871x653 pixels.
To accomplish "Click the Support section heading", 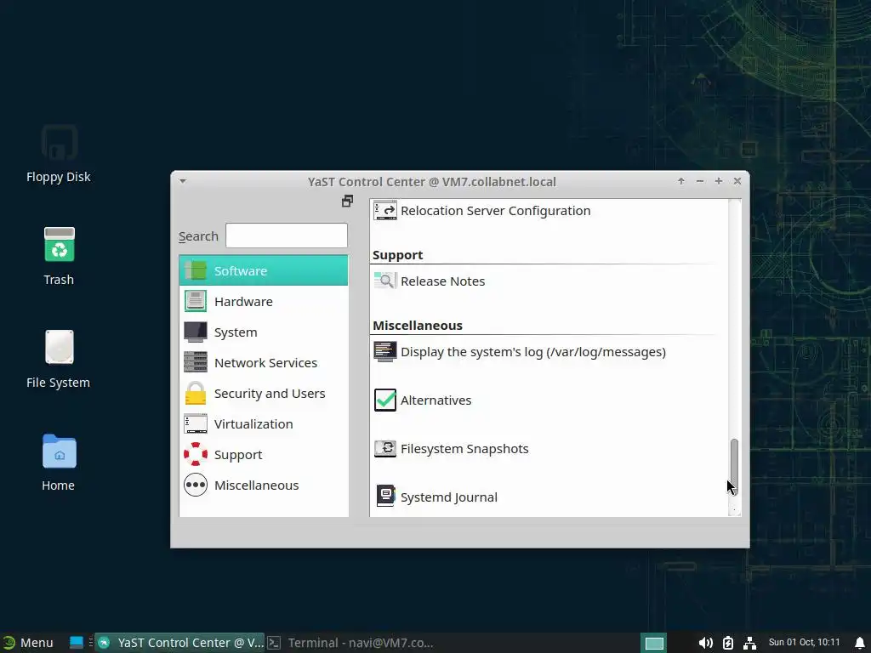I will click(x=397, y=255).
